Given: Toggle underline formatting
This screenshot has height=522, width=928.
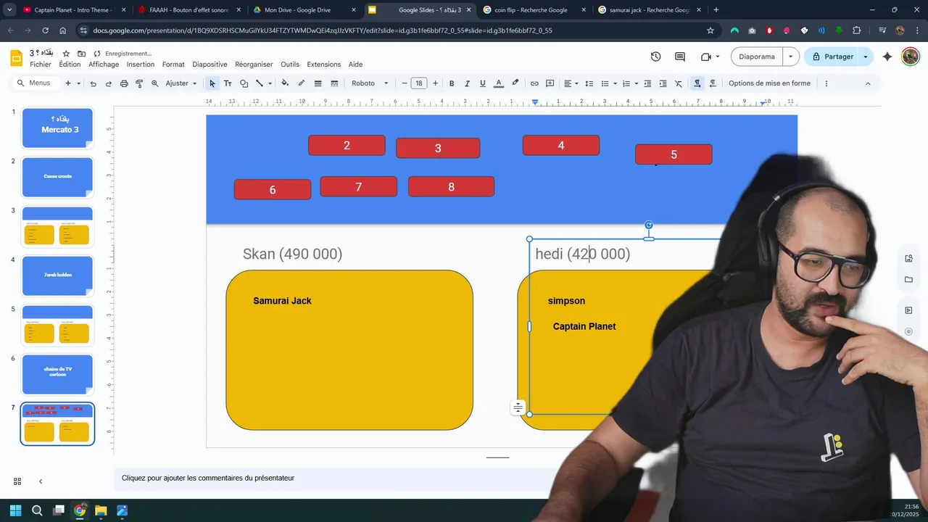Looking at the screenshot, I should (x=483, y=83).
